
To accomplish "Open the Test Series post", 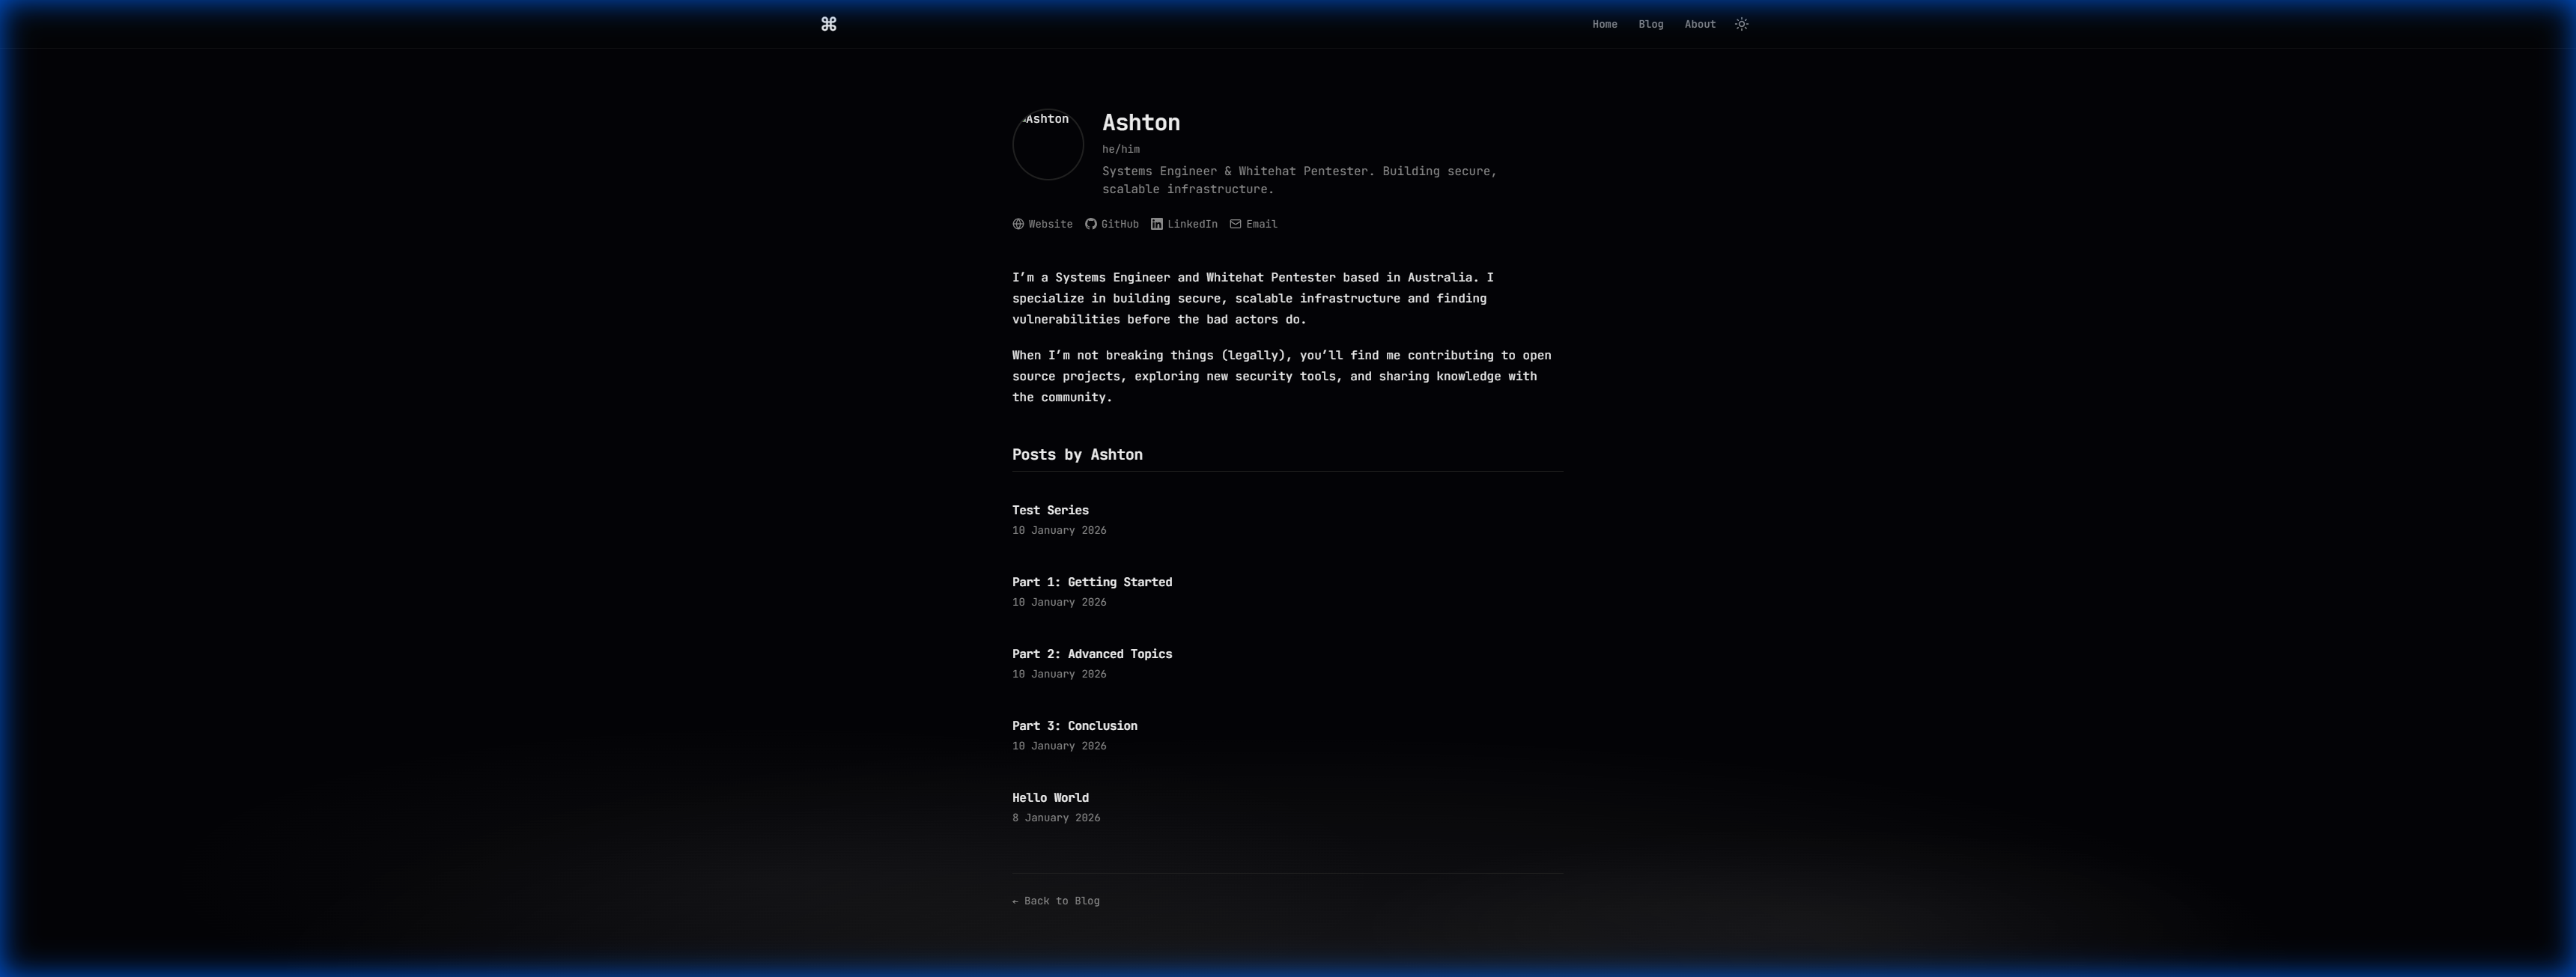I will coord(1050,510).
